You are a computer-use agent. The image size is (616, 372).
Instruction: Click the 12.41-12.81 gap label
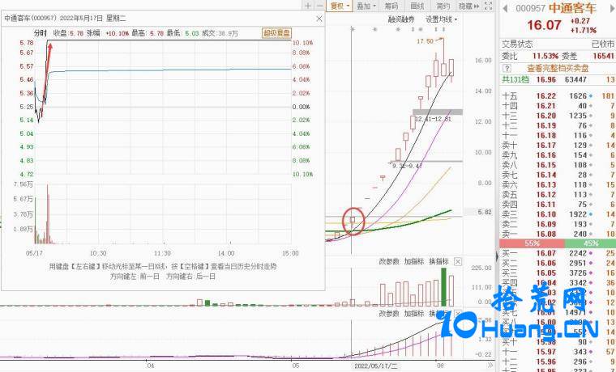[433, 119]
